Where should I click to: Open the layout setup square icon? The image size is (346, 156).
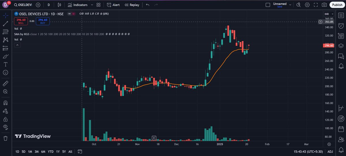pyautogui.click(x=268, y=5)
